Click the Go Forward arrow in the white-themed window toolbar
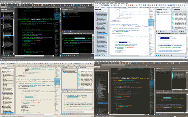 (x=98, y=5)
